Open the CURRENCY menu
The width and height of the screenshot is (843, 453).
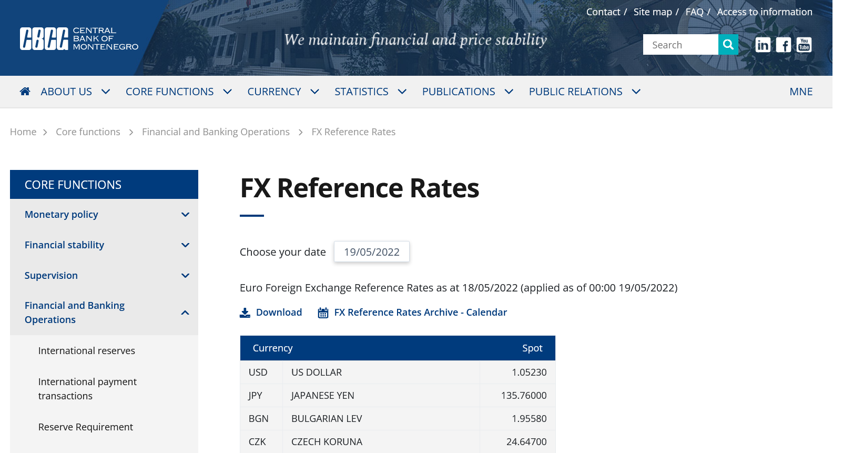pos(283,92)
